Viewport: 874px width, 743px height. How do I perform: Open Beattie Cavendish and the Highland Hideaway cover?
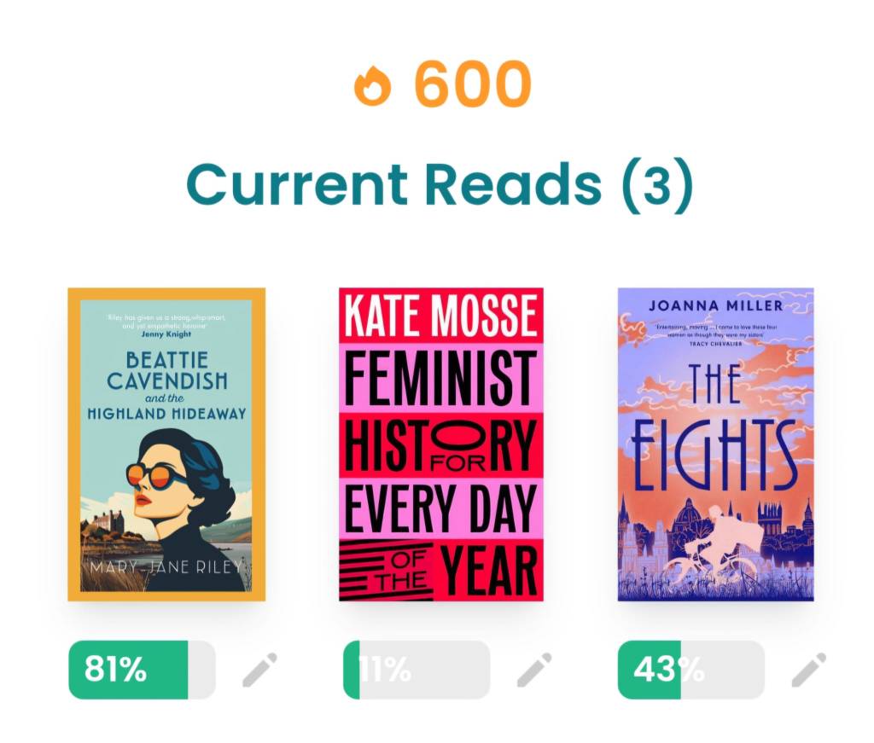pos(166,444)
